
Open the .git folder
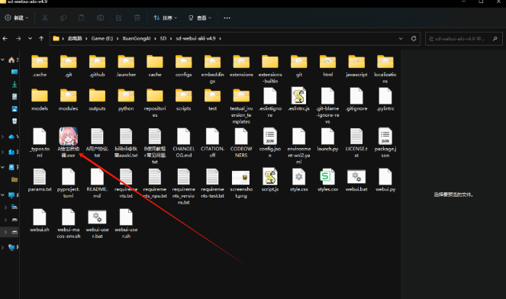69,62
